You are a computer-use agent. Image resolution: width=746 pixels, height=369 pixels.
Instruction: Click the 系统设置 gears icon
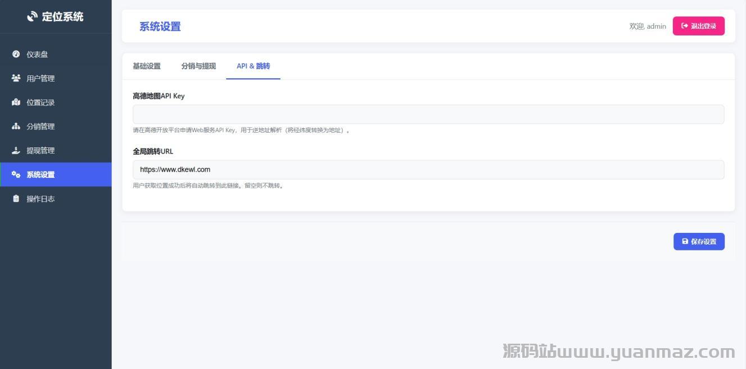(x=16, y=174)
